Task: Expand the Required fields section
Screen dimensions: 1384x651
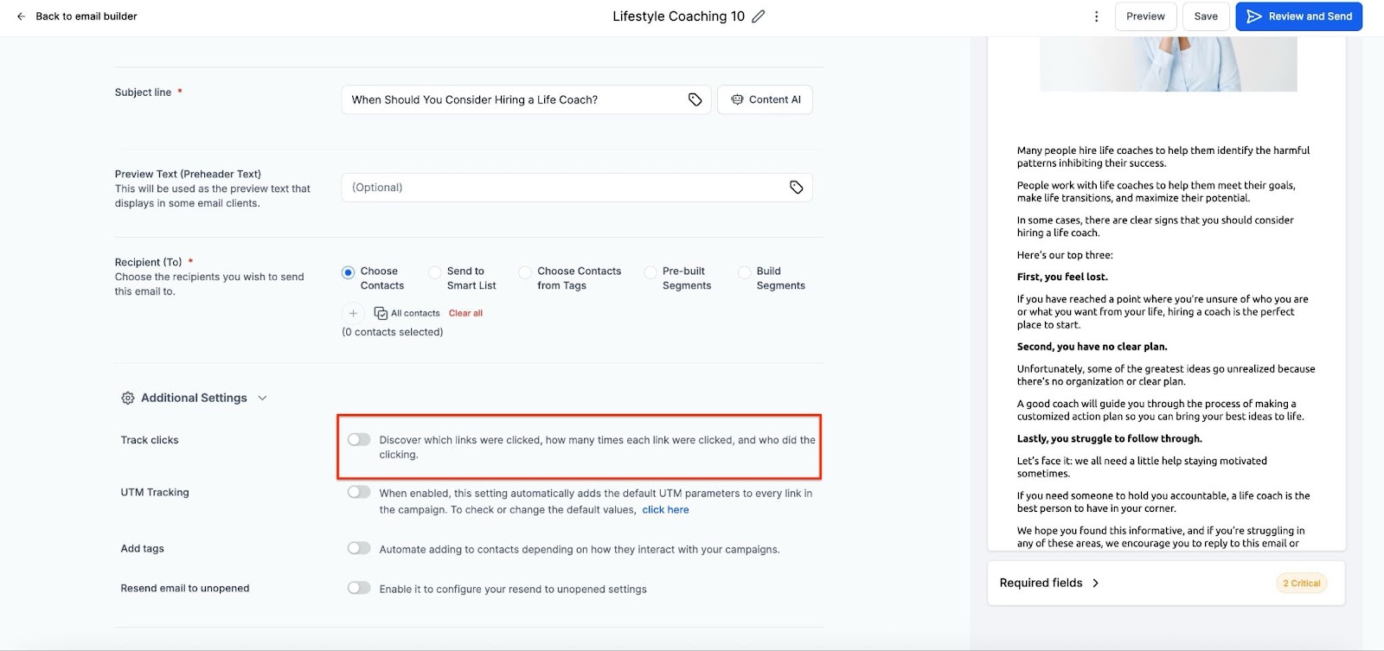Action: pos(1095,584)
